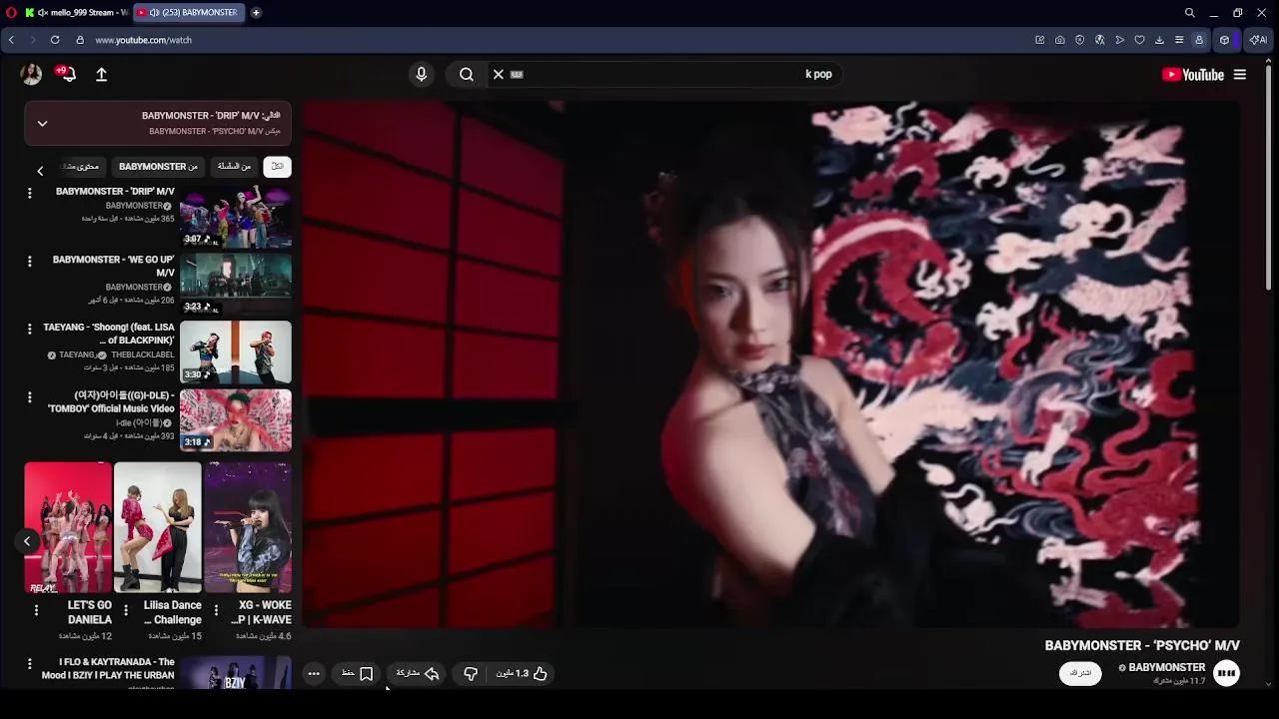Open the YouTube hamburger guide menu
The width and height of the screenshot is (1279, 719).
tap(1240, 74)
